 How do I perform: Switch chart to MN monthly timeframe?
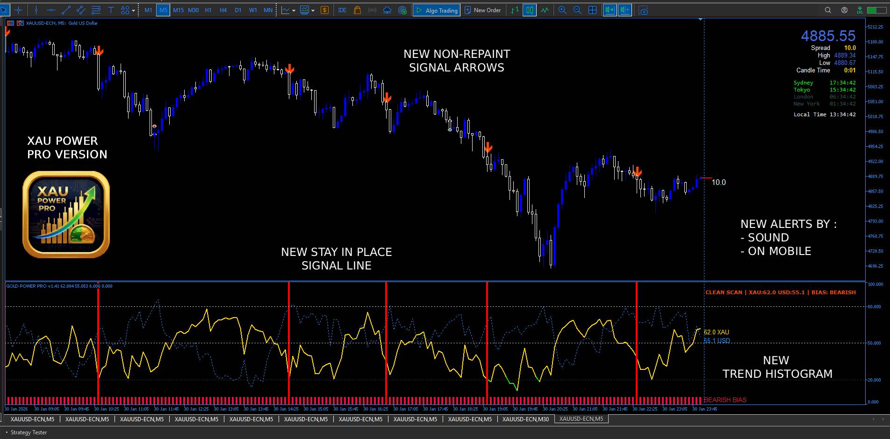click(x=268, y=10)
